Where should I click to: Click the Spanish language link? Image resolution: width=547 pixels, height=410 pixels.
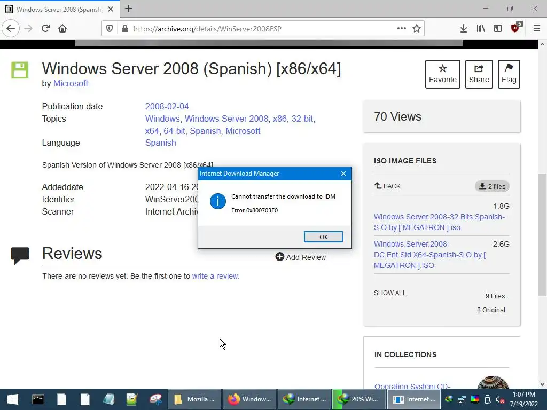(x=160, y=143)
